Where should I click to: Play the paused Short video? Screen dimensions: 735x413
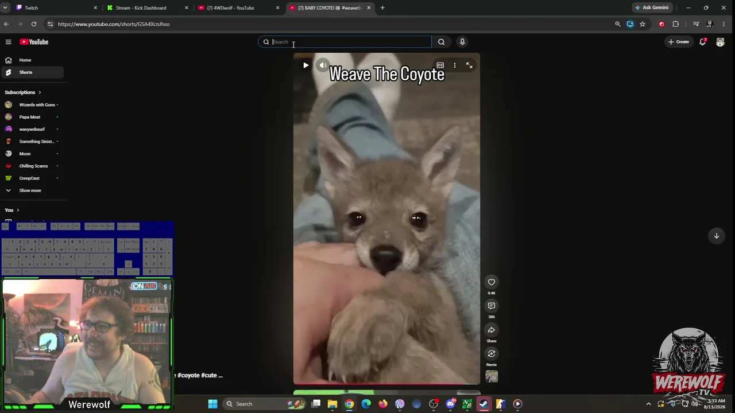coord(305,65)
